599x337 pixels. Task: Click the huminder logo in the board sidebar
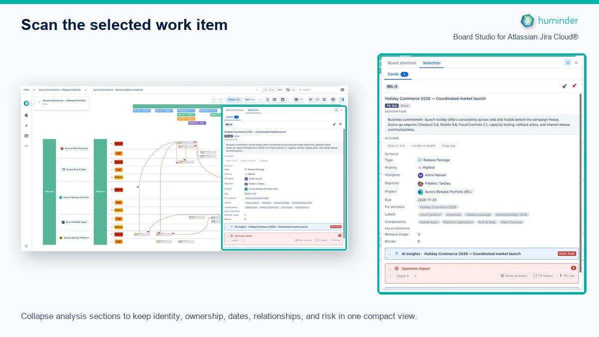(26, 103)
